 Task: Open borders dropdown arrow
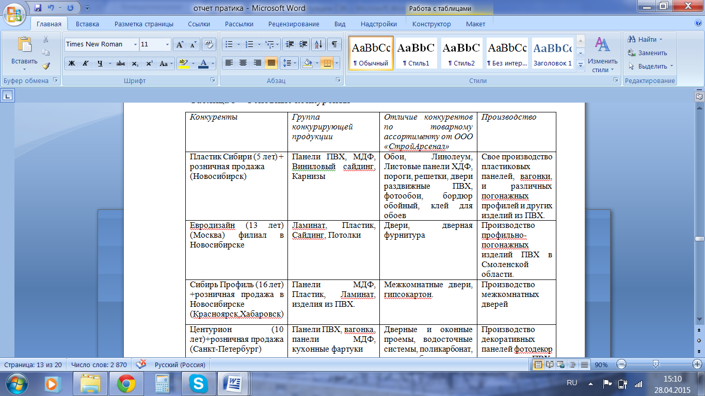[x=337, y=63]
